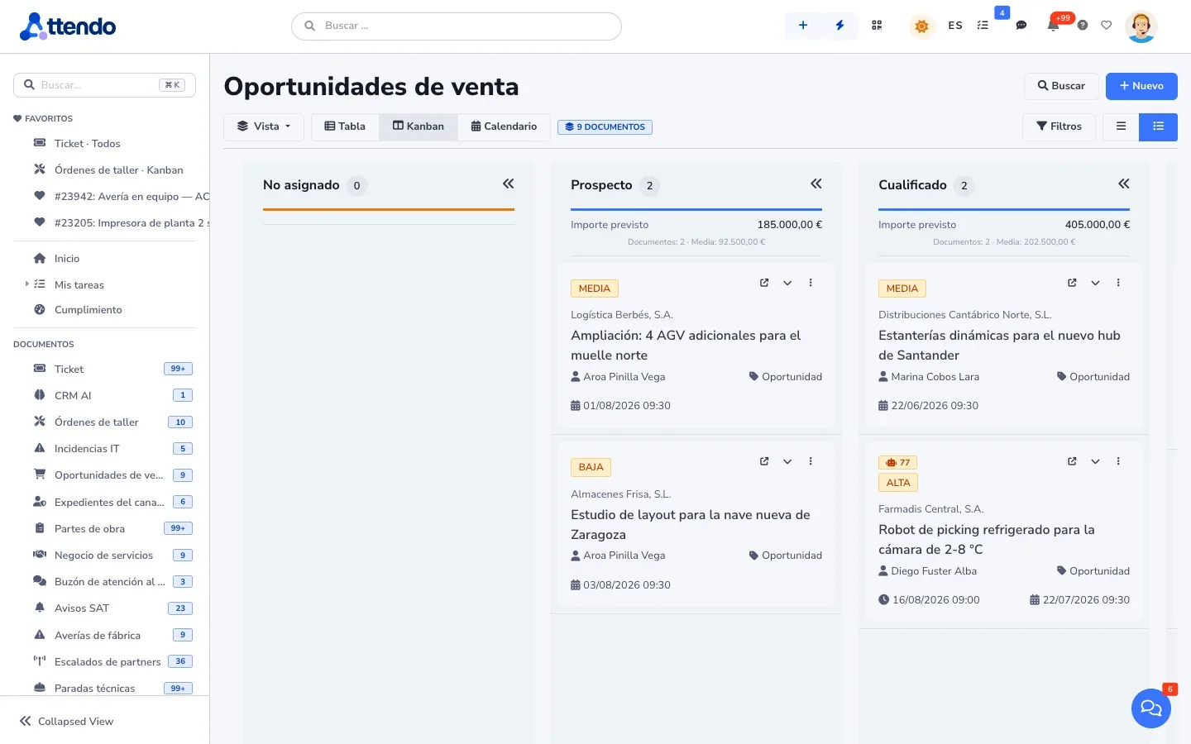Open the Filtros button
The image size is (1191, 744).
(x=1059, y=126)
